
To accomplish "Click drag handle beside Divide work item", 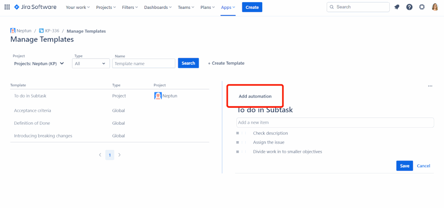I will 238,152.
